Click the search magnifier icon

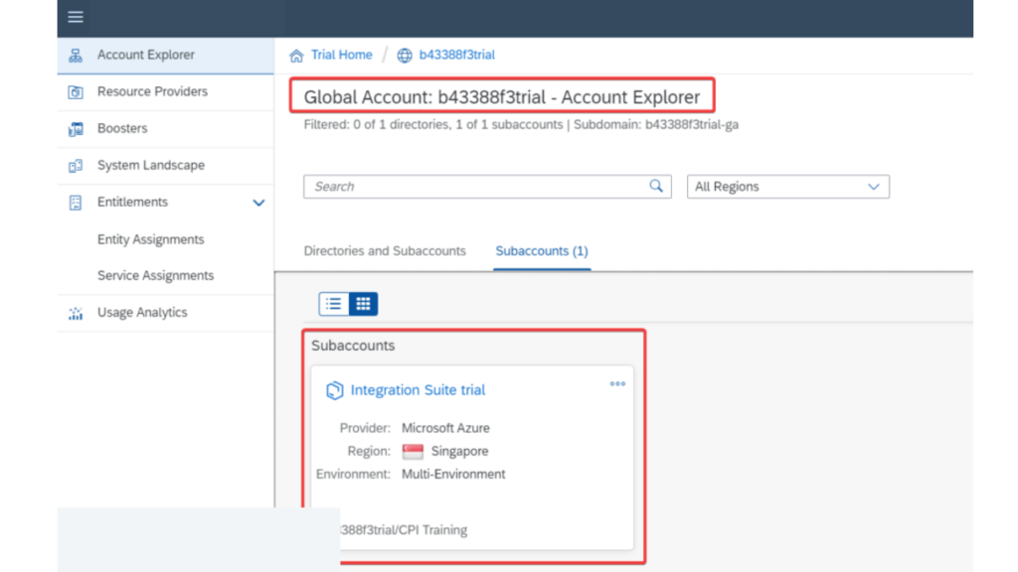(656, 186)
